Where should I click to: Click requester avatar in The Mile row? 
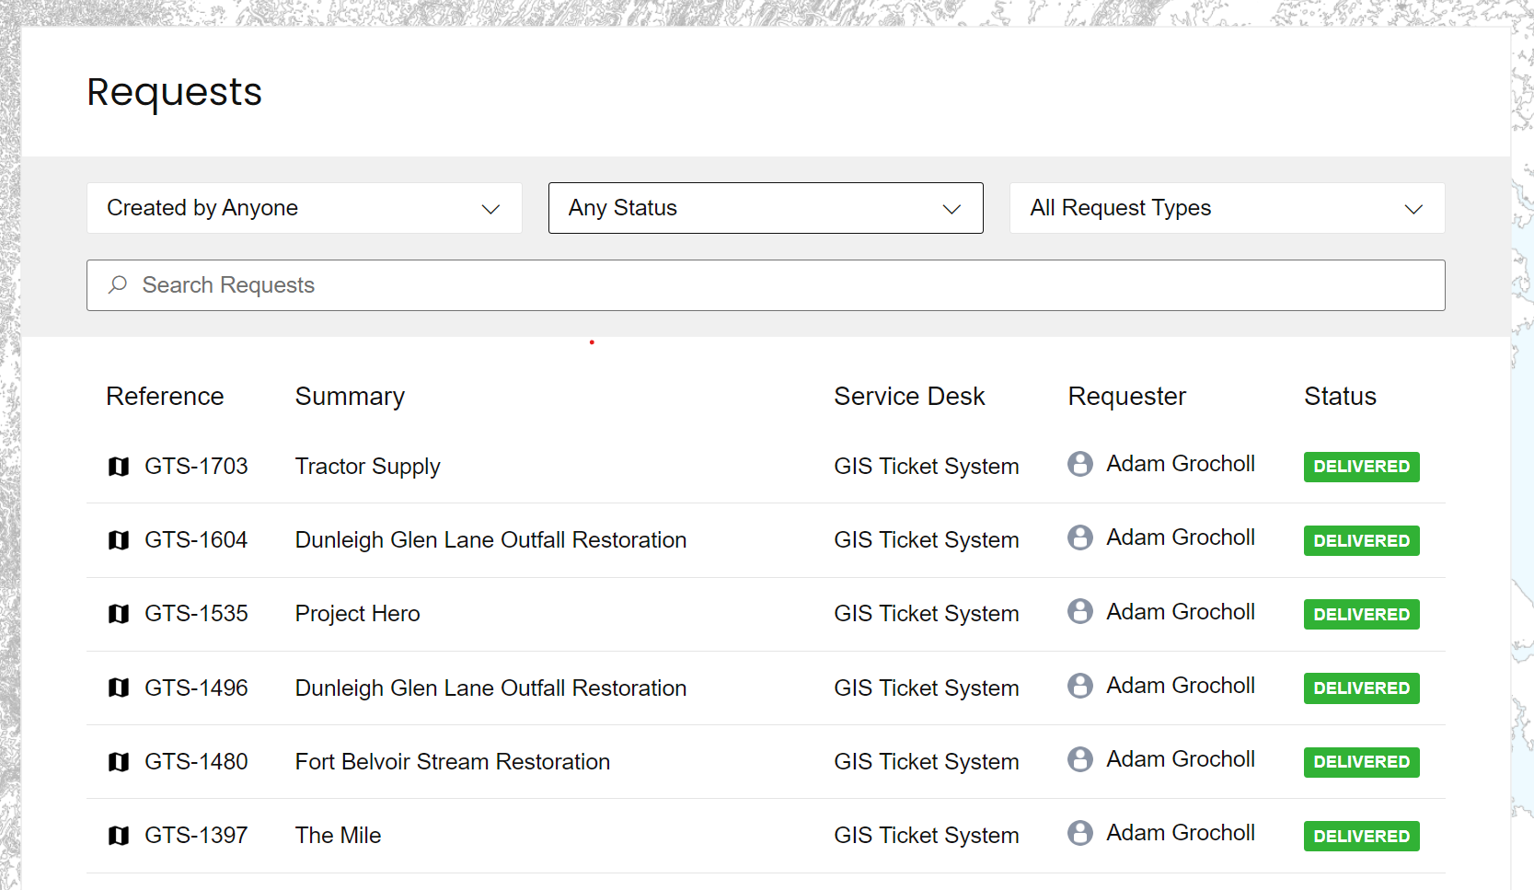pos(1080,833)
